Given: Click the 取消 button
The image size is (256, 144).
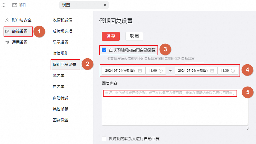Looking at the screenshot, I should (134, 36).
